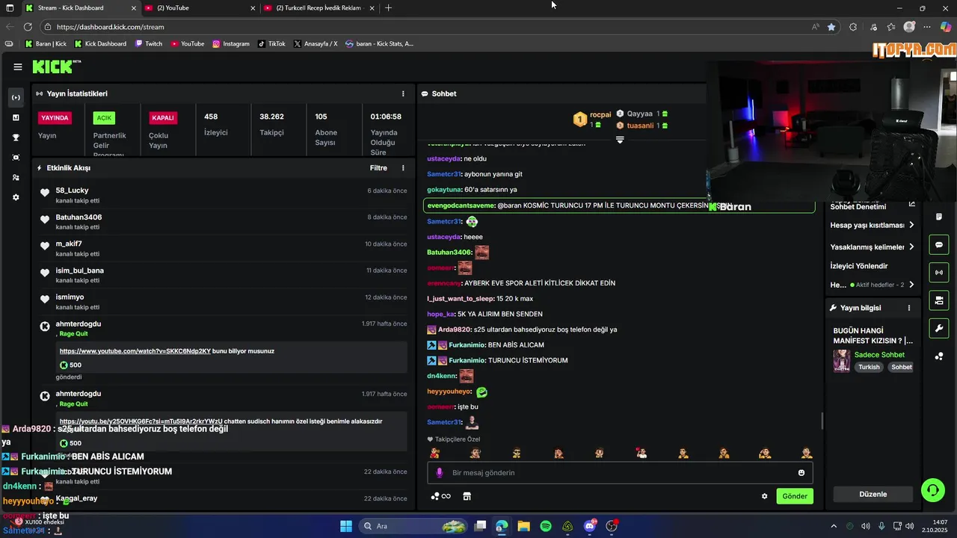957x538 pixels.
Task: Open Etkinlik Akışı three-dot menu
Action: 403,168
